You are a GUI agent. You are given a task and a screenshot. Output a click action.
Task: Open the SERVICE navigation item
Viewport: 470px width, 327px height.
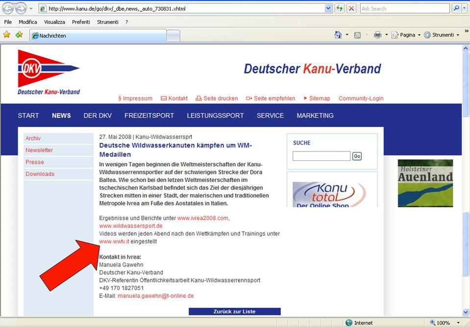point(270,116)
